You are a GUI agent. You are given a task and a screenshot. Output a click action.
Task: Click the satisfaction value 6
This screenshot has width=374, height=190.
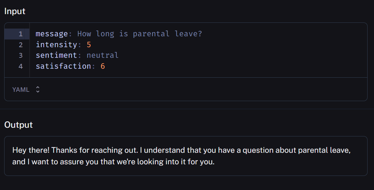click(x=103, y=66)
